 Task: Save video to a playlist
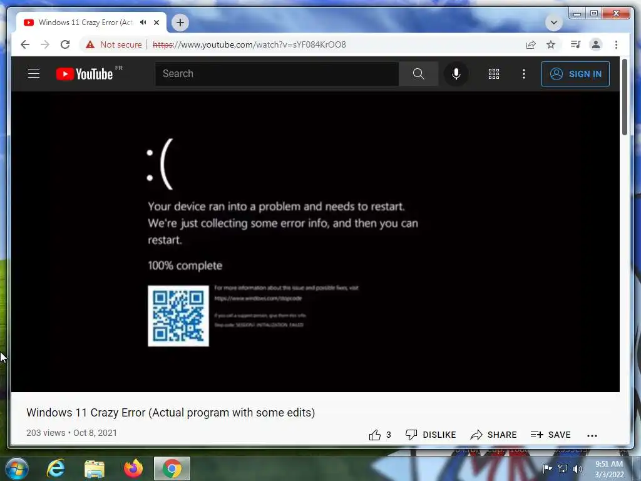tap(550, 435)
